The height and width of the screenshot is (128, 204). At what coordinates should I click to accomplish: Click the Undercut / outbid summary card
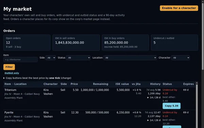[x=174, y=43]
